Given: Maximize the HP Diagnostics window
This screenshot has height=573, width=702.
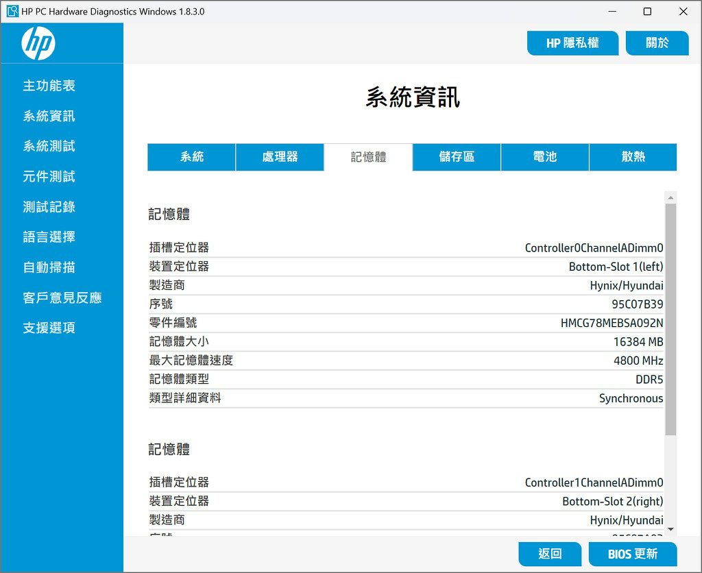Looking at the screenshot, I should pyautogui.click(x=647, y=11).
